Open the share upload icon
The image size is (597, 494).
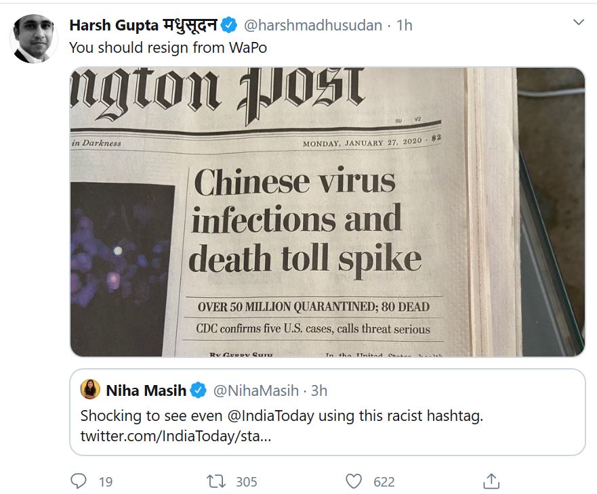491,481
